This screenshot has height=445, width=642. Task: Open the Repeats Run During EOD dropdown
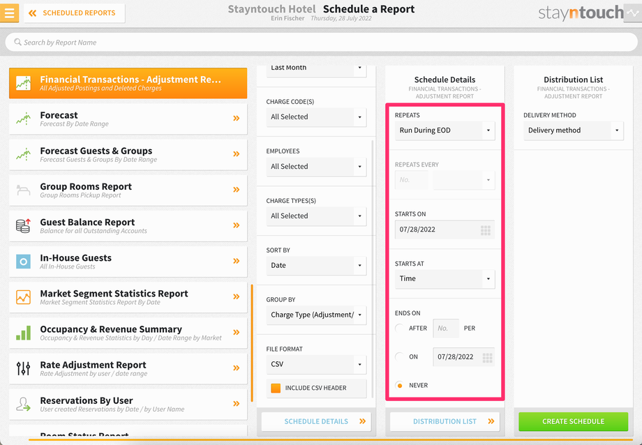[445, 130]
